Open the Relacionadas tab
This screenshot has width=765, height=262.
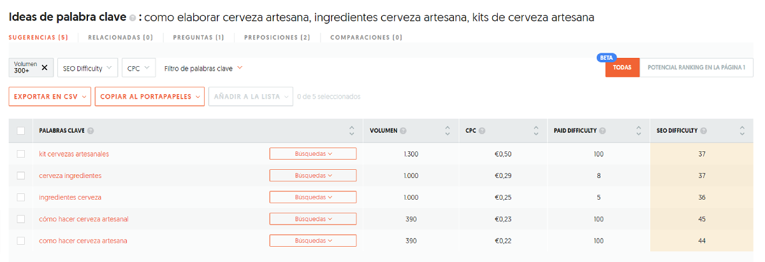tap(120, 38)
